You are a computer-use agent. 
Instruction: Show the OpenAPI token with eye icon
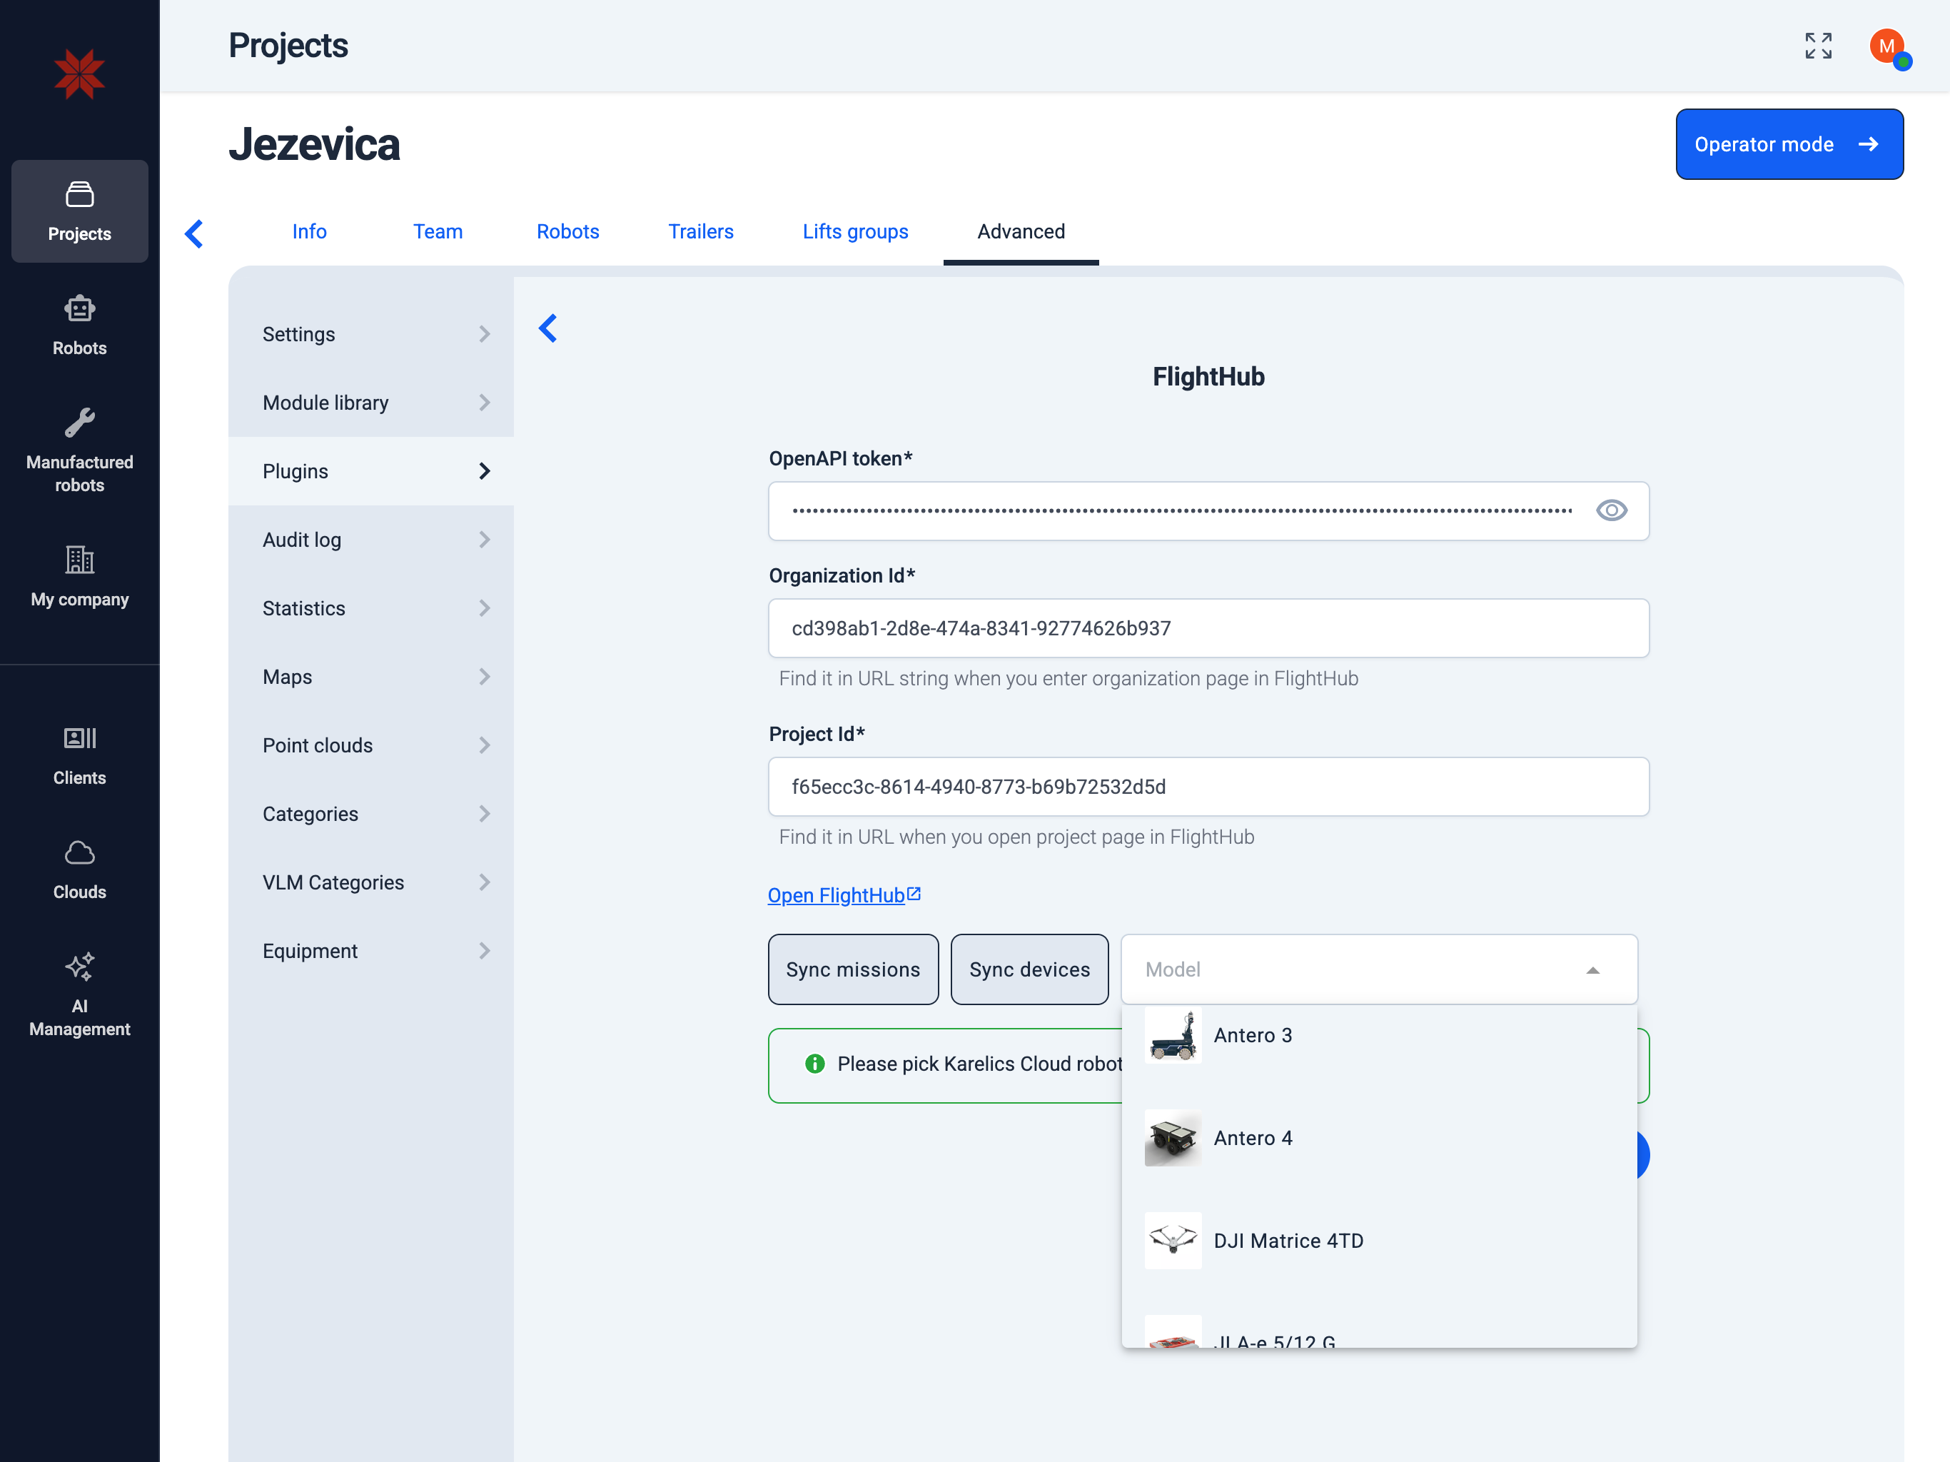tap(1610, 510)
